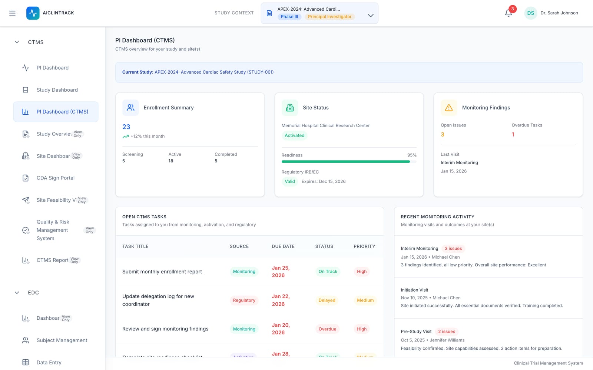Click the CDA Sign Portal icon

tap(26, 178)
